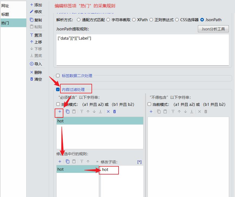Screen dimensions: 235x197
Task: Move-to-top icon in 不得包含 toolbar
Action: (173, 112)
